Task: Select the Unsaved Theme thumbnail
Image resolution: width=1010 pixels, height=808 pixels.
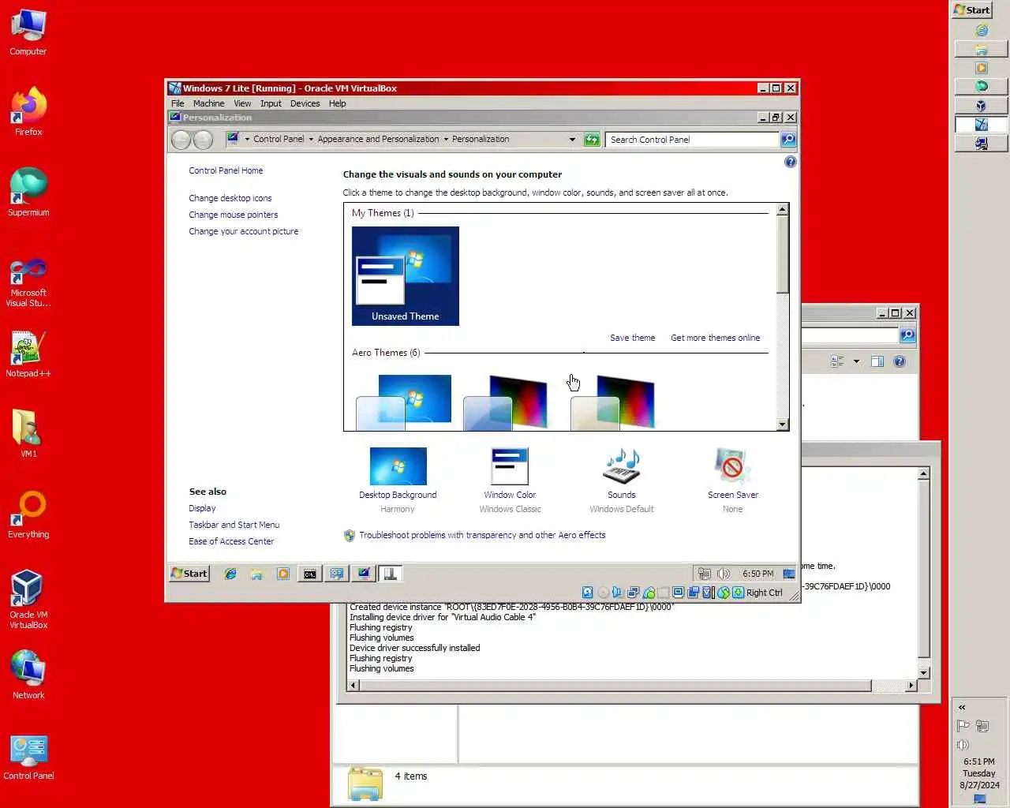Action: click(x=406, y=276)
